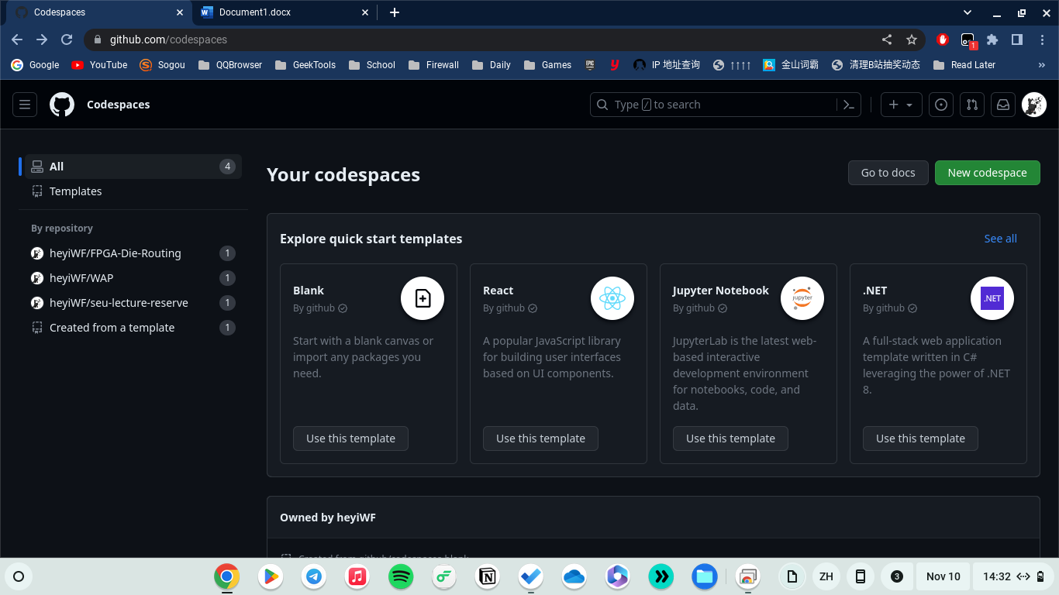The height and width of the screenshot is (595, 1059).
Task: Filter by Created from a template
Action: tap(133, 328)
